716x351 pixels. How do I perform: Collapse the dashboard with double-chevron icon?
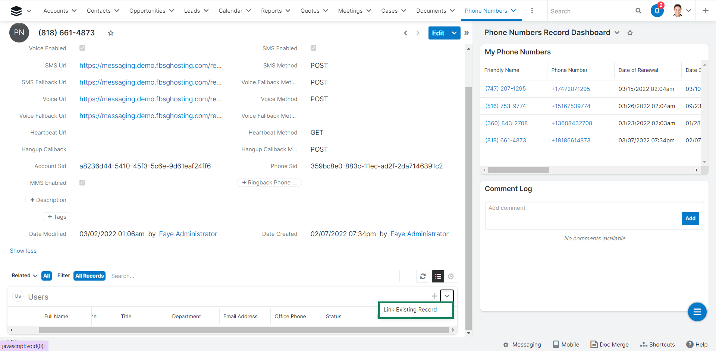(467, 33)
